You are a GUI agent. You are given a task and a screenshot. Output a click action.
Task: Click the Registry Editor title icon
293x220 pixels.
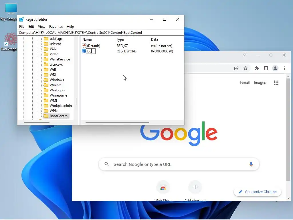point(21,19)
